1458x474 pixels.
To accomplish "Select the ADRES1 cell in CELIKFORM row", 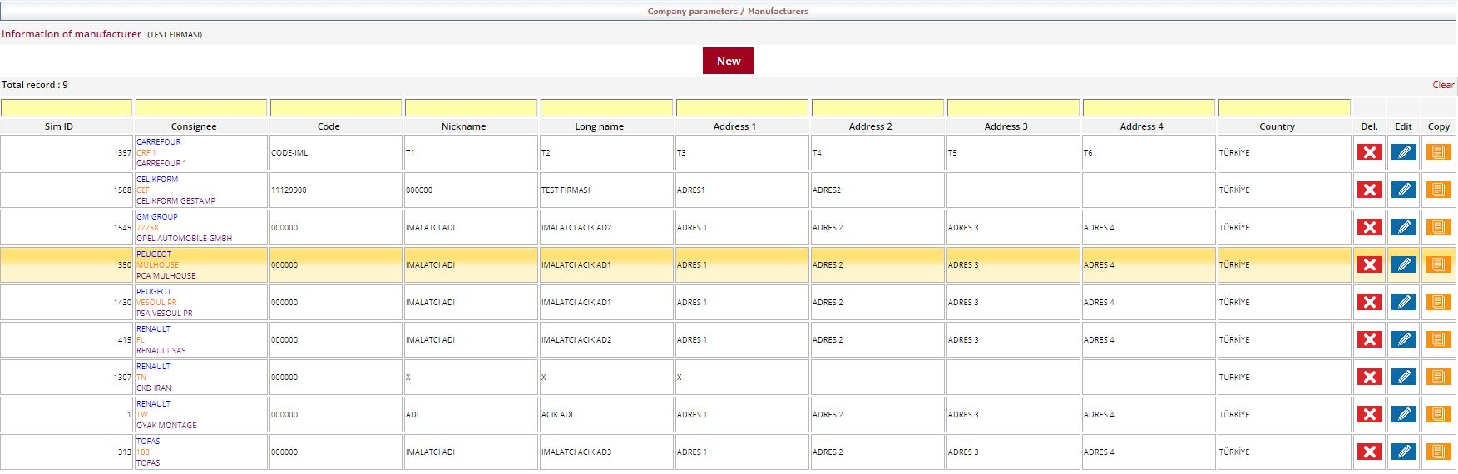I will coord(742,190).
